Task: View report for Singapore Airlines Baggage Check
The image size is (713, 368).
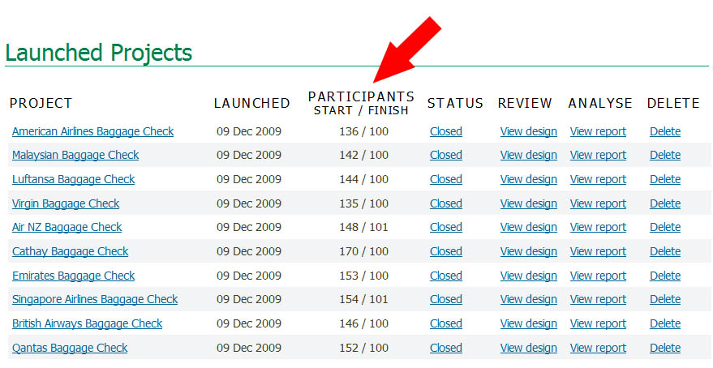Action: coord(598,299)
